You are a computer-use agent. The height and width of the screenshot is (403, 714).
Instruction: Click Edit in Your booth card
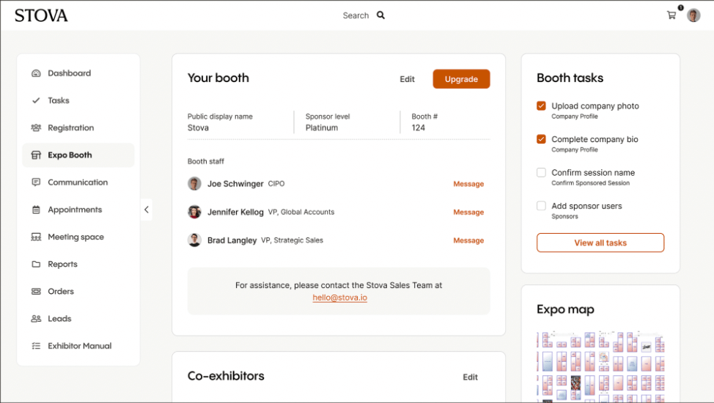click(x=407, y=79)
